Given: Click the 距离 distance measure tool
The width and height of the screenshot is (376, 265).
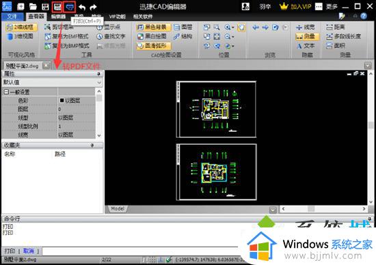Looking at the screenshot, I should pos(336,27).
